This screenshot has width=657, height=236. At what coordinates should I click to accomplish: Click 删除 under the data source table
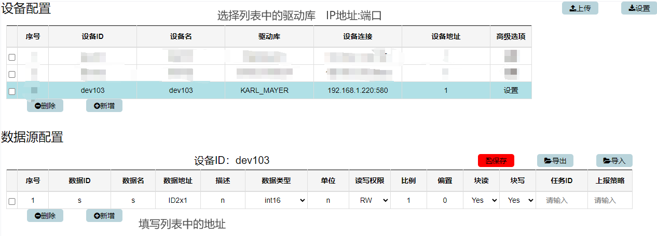[x=45, y=216]
